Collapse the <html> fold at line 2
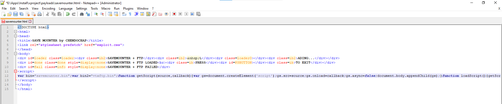 (15, 32)
